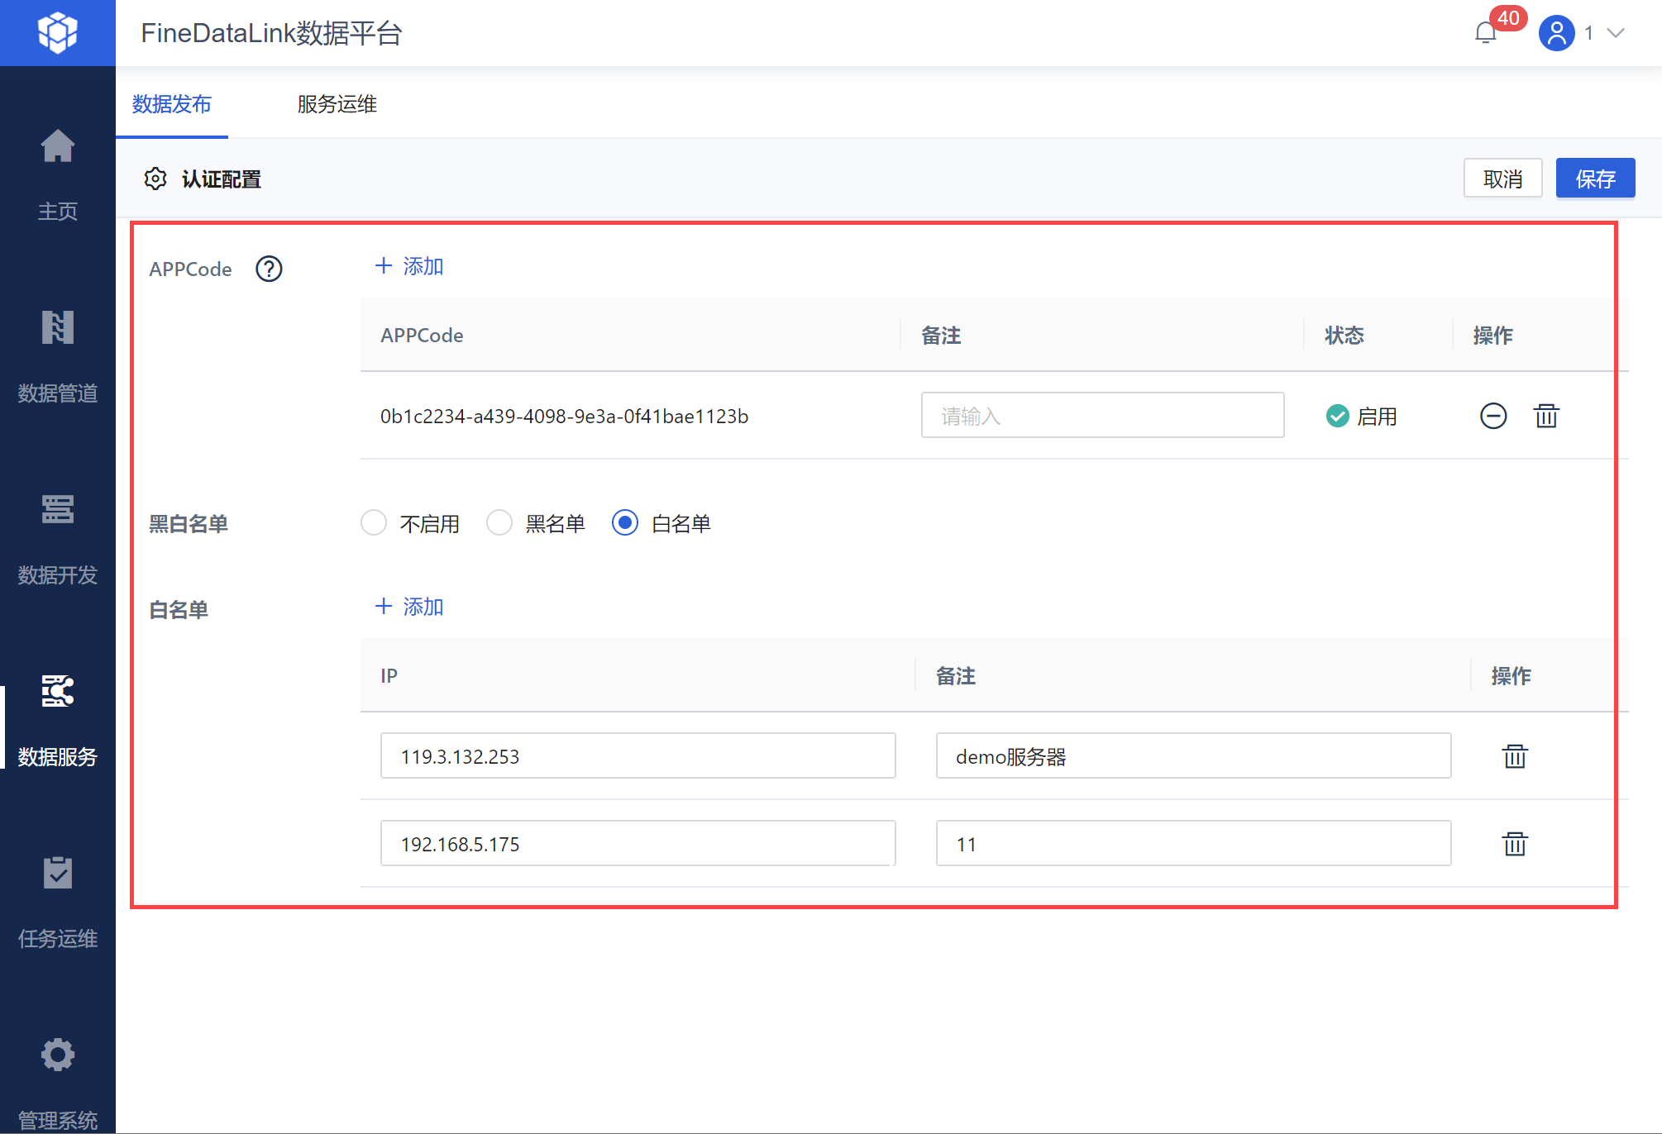The width and height of the screenshot is (1662, 1134).
Task: Click the APPCode help question mark icon
Action: (269, 269)
